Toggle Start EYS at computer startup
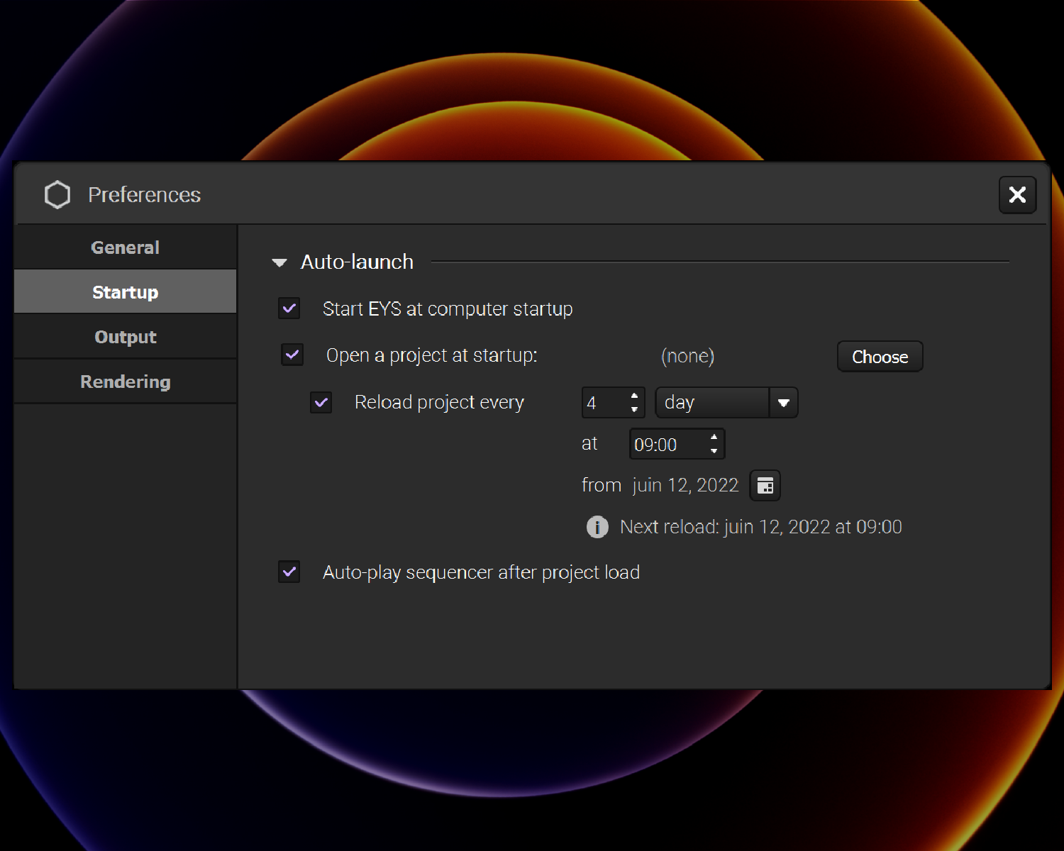The image size is (1064, 851). [289, 308]
